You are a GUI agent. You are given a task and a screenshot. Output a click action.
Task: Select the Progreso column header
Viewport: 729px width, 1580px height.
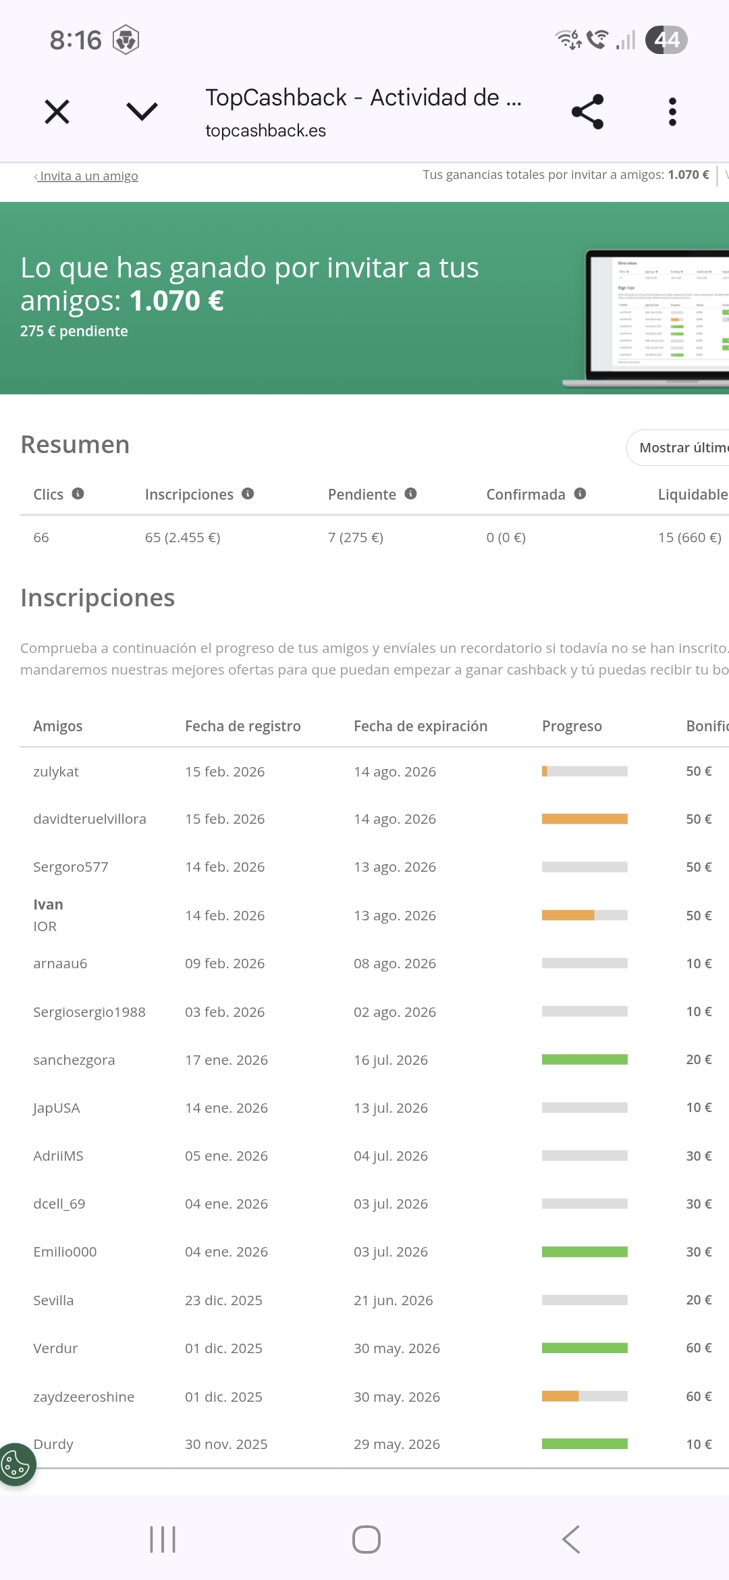pos(572,726)
